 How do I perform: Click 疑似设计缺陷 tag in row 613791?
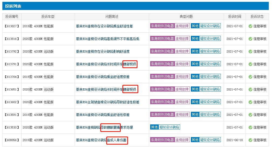pyautogui.click(x=210, y=64)
